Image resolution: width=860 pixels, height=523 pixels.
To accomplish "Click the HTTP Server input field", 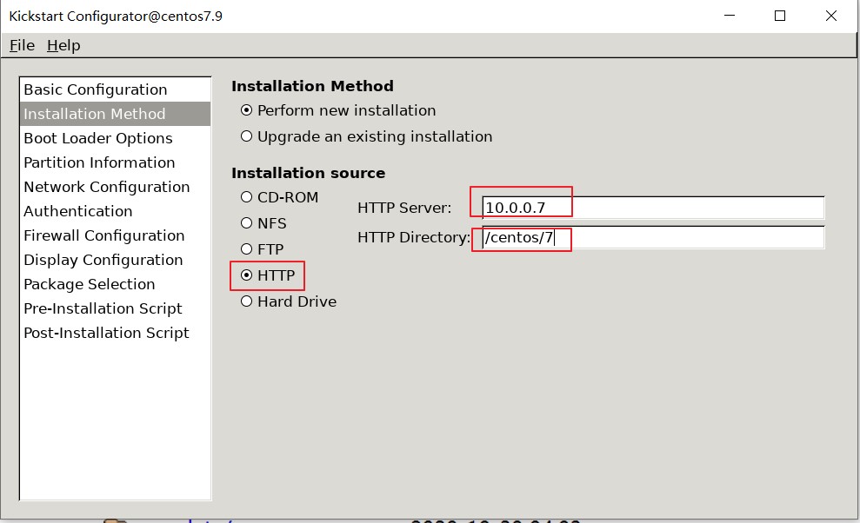I will [x=653, y=208].
